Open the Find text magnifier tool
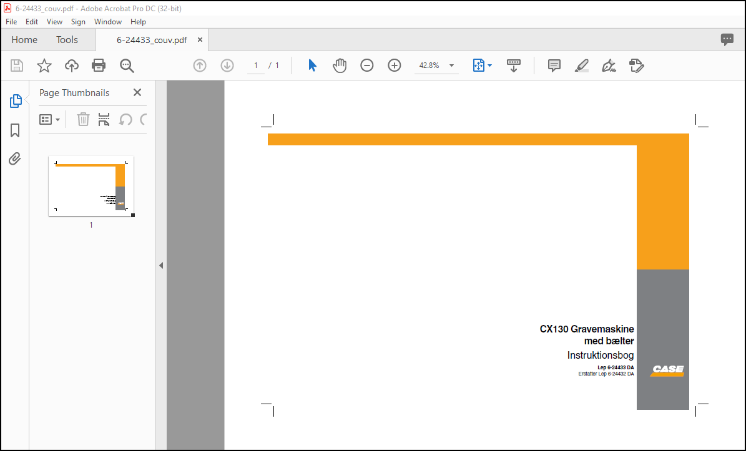 point(127,65)
